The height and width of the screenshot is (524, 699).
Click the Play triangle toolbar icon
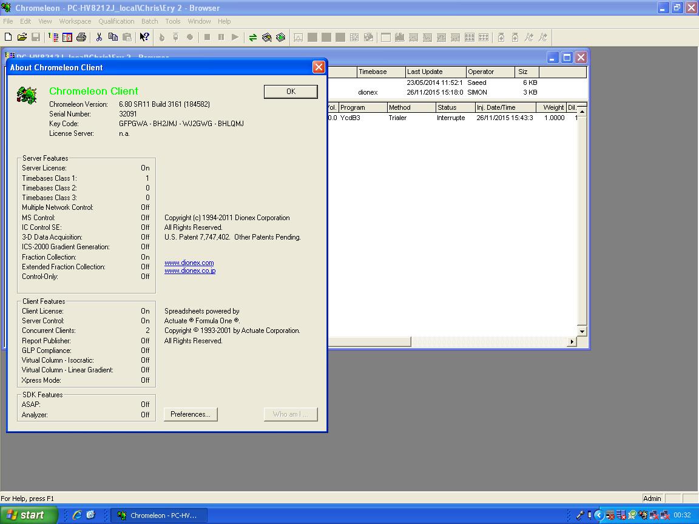pyautogui.click(x=235, y=38)
